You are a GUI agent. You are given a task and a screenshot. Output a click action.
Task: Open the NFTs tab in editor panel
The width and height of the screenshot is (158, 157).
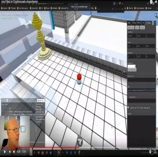[139, 23]
